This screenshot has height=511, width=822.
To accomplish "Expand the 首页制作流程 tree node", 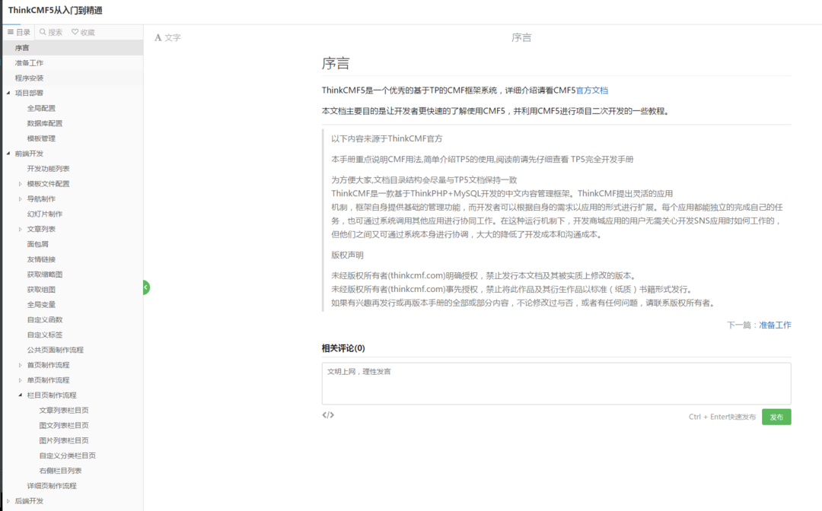I will click(x=21, y=365).
